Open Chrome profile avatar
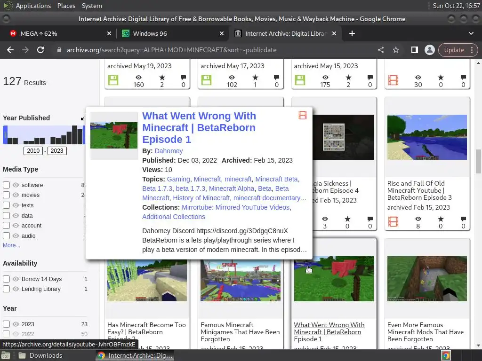 429,50
